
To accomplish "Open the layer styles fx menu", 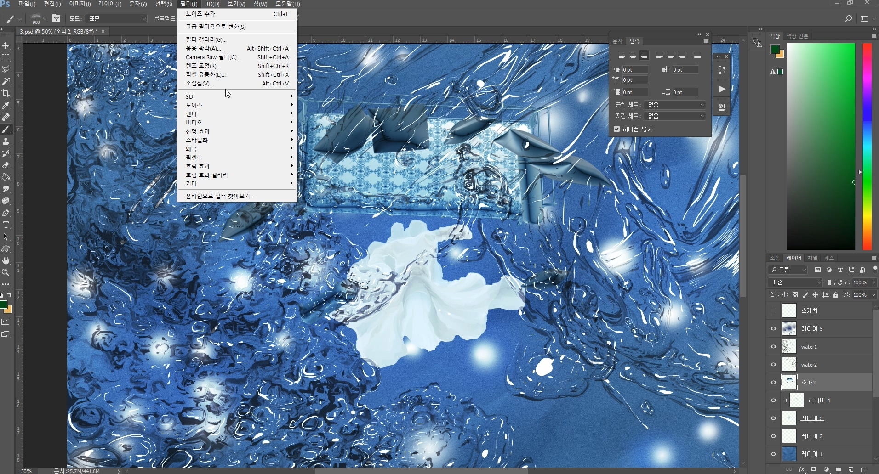I will pos(802,469).
